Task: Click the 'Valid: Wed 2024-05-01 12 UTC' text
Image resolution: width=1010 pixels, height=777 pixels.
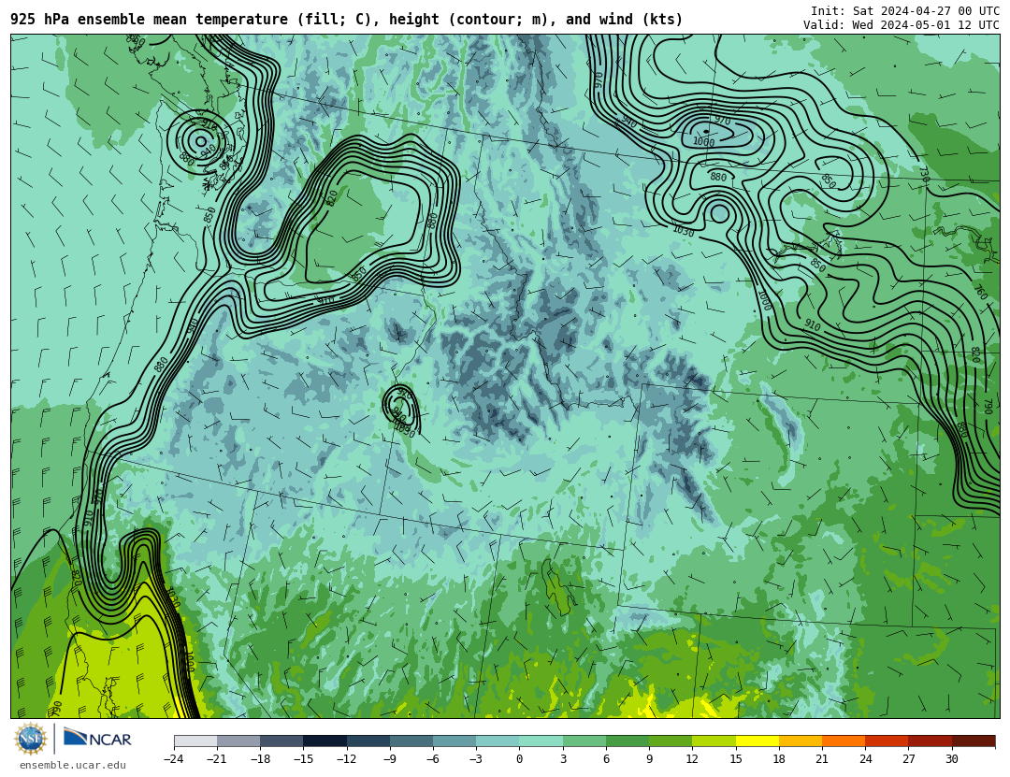Action: [902, 25]
